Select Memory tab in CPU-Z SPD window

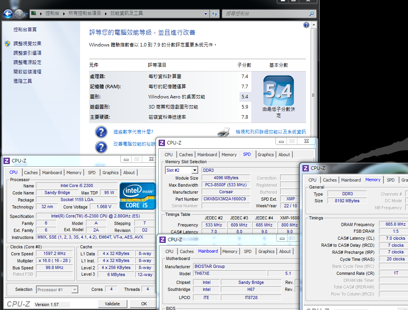[x=229, y=155]
